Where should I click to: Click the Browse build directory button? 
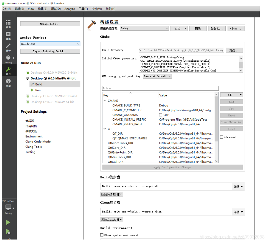click(234, 50)
